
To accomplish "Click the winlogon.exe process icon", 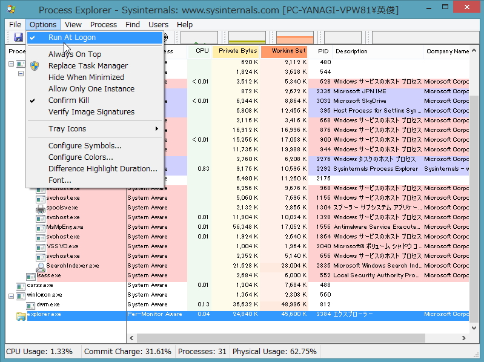I will pos(21,297).
